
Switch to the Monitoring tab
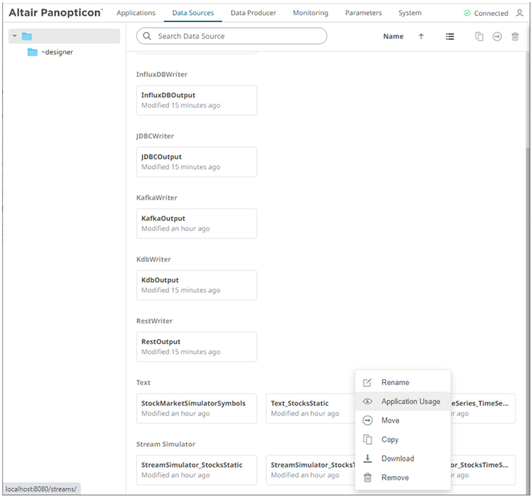coord(310,13)
